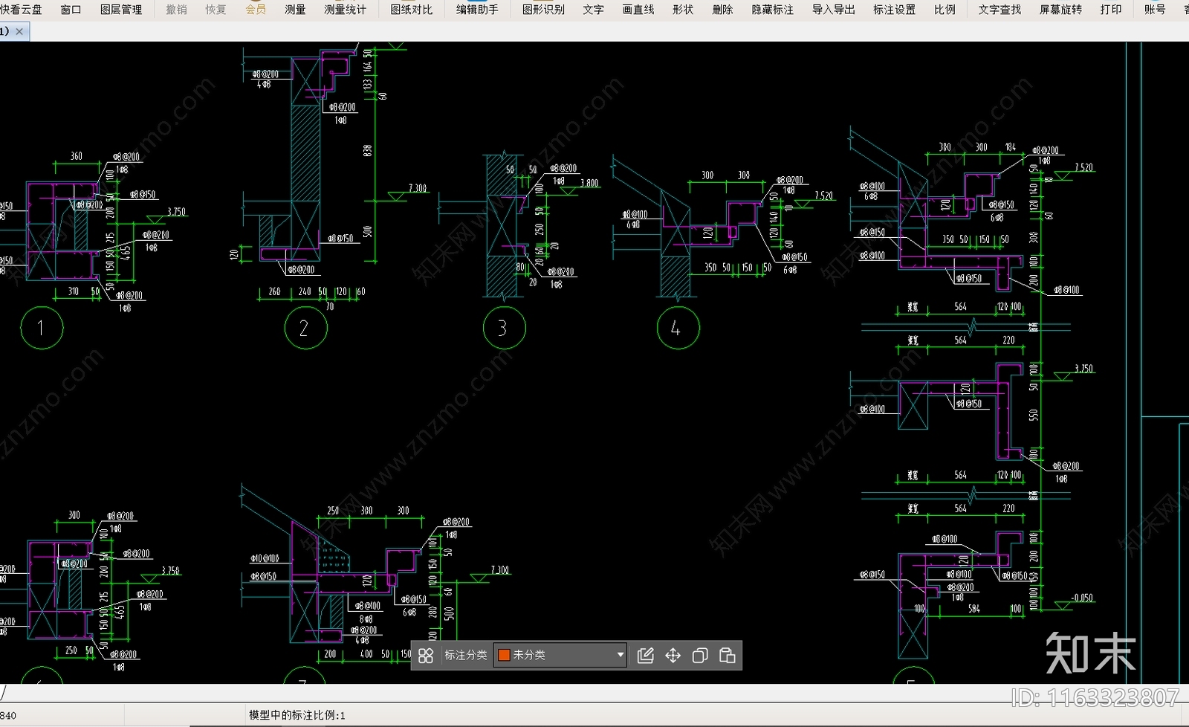
Task: Open 标注设置 annotation settings
Action: (895, 10)
